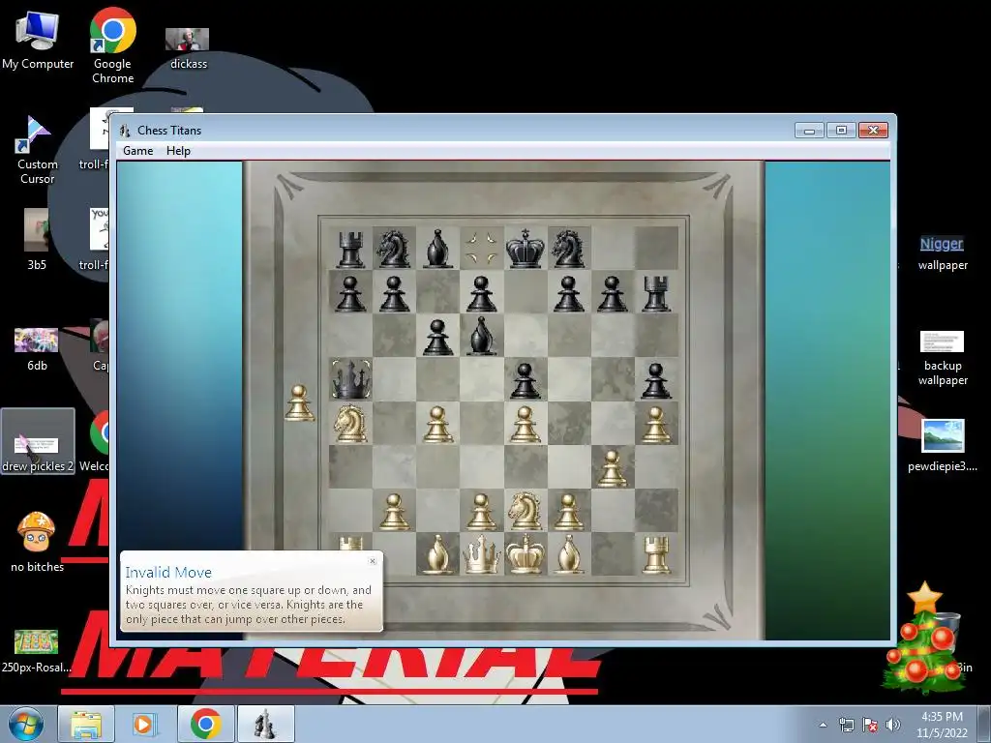Viewport: 991px width, 743px height.
Task: Click the Chess Titans taskbar button
Action: 265,724
